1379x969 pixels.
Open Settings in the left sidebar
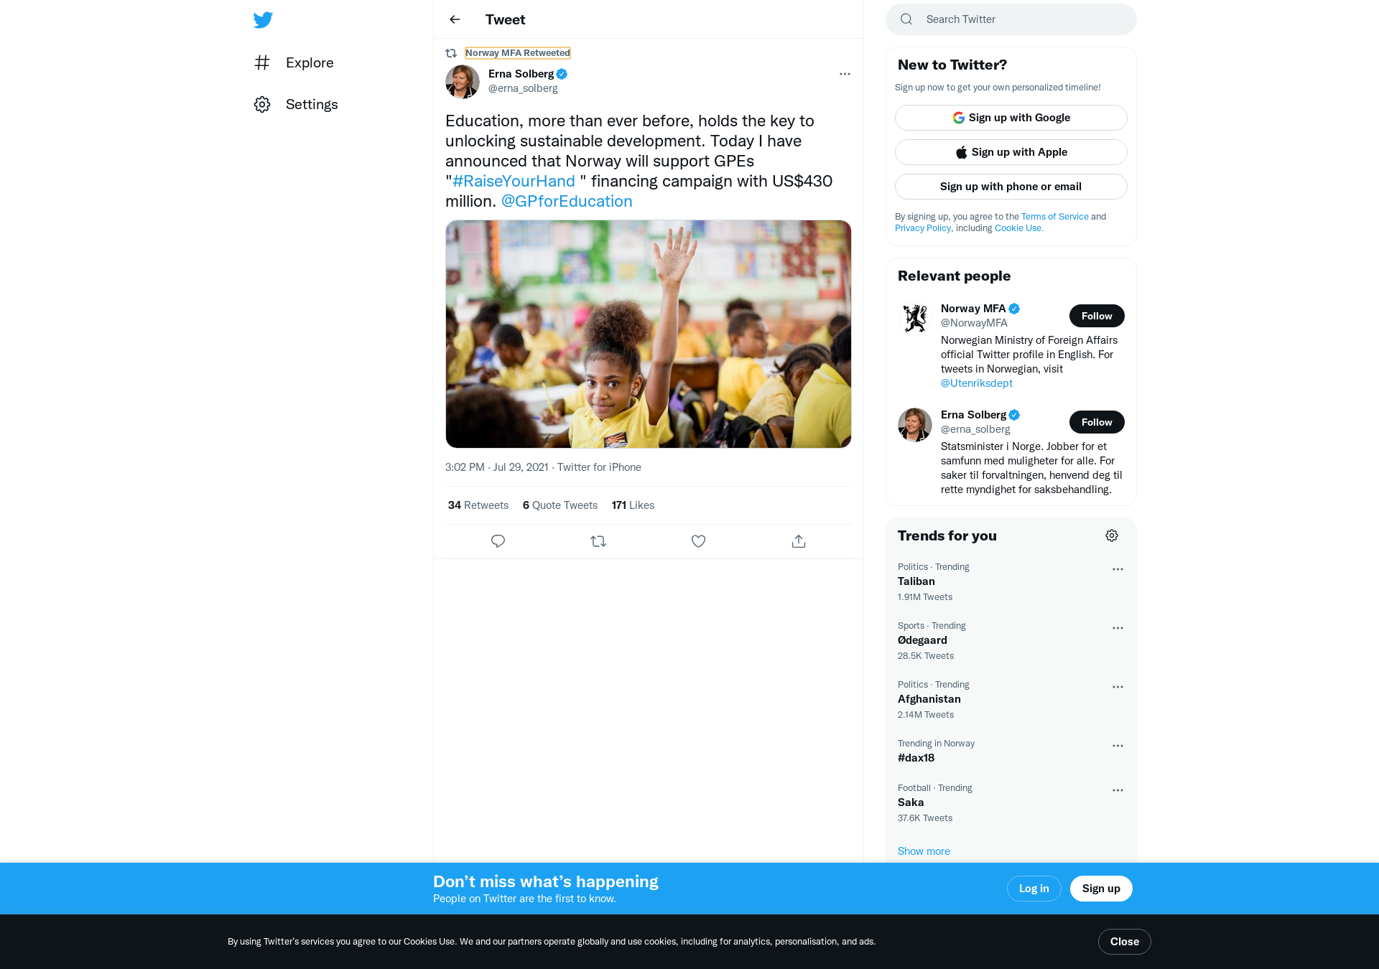click(296, 105)
